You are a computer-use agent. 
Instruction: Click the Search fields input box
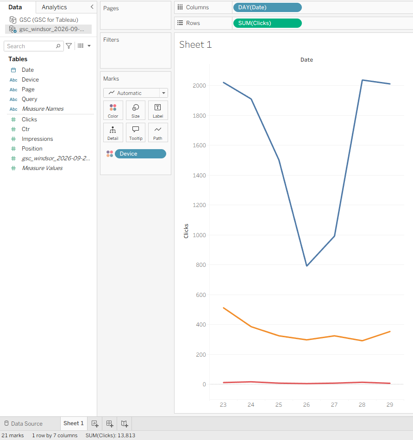34,46
